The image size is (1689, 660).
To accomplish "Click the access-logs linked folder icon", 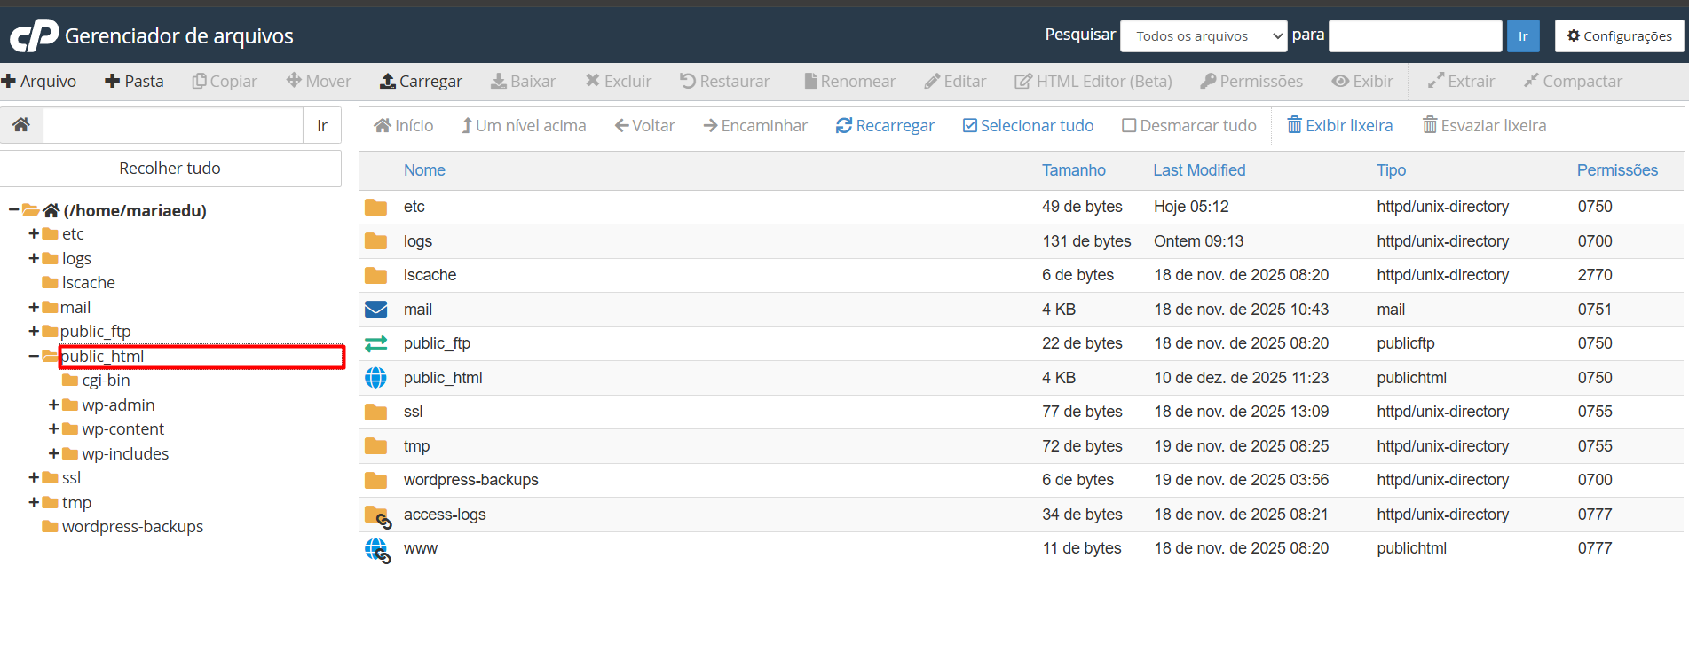I will (x=378, y=516).
